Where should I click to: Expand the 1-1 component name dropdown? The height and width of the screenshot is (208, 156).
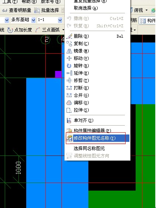click(x=60, y=20)
